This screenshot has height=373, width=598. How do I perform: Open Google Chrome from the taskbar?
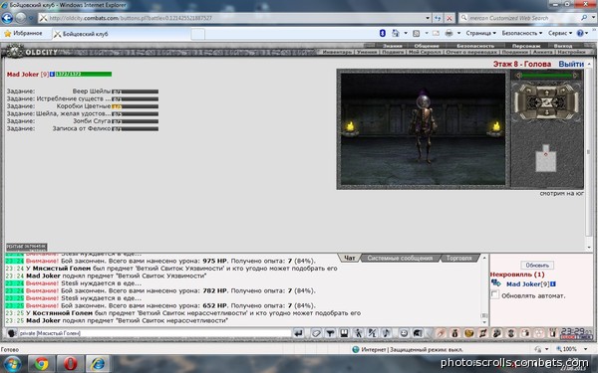41,364
